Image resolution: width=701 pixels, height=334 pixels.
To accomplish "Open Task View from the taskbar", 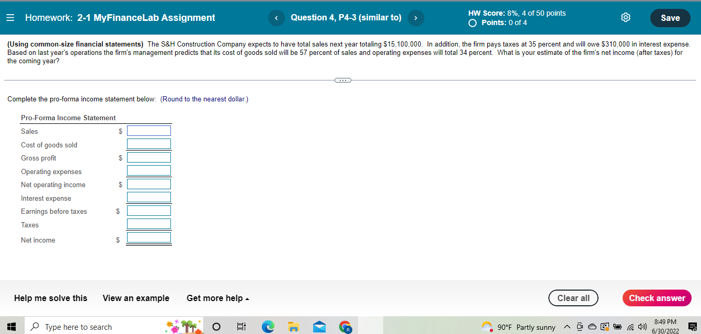I will pos(241,326).
